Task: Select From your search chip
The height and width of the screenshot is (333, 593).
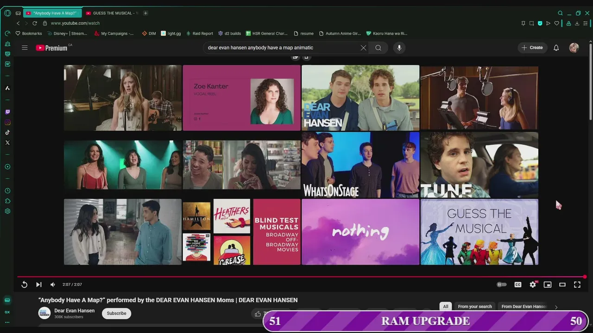Action: (x=475, y=307)
